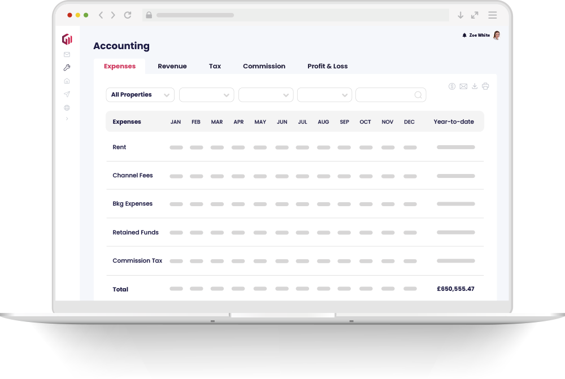Expand the last filter dropdown before search
This screenshot has width=565, height=379.
click(324, 95)
